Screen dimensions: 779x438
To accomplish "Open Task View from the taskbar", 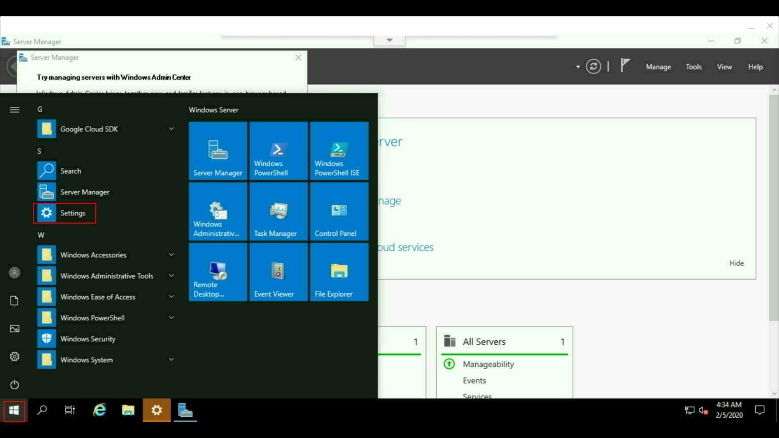I will click(x=70, y=410).
